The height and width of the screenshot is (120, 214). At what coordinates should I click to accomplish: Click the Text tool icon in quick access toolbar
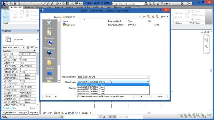coord(52,3)
